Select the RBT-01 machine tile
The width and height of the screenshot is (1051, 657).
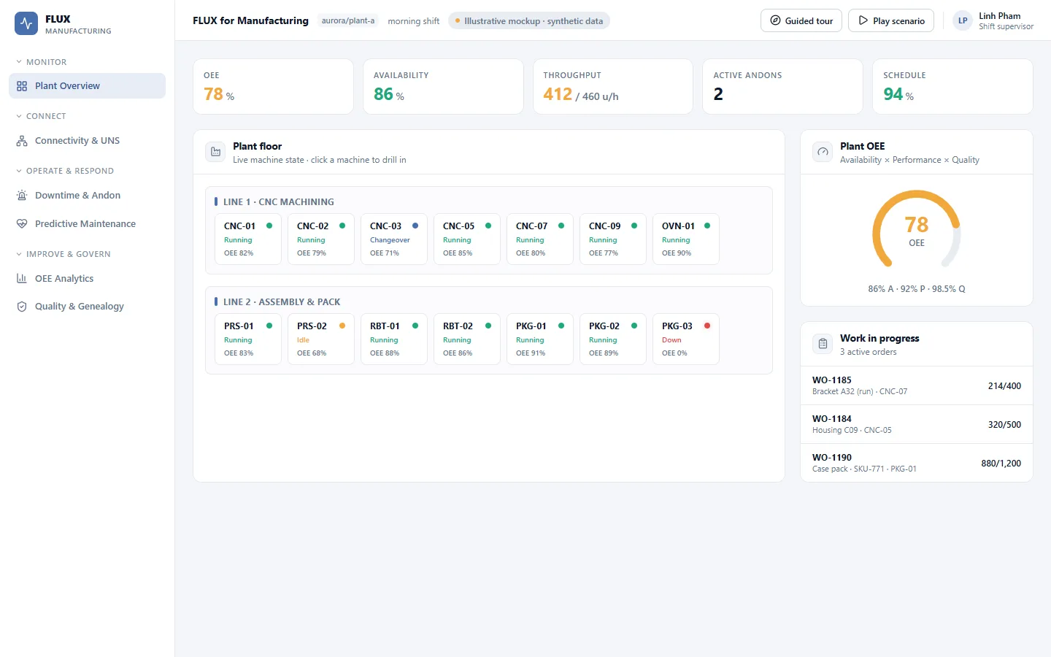coord(394,339)
